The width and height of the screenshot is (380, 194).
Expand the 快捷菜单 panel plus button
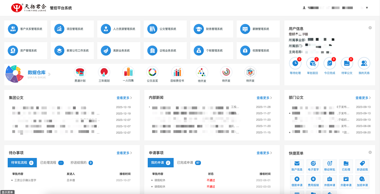(370, 152)
